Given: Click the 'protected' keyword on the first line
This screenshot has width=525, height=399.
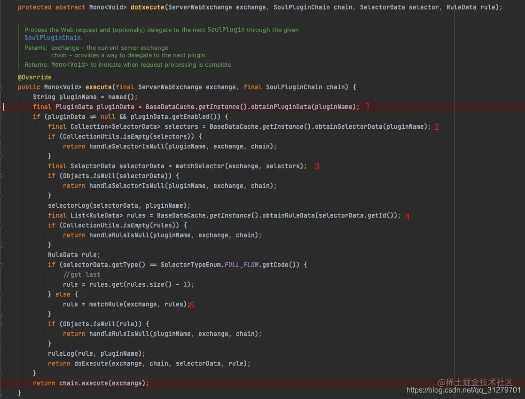Looking at the screenshot, I should pyautogui.click(x=34, y=8).
